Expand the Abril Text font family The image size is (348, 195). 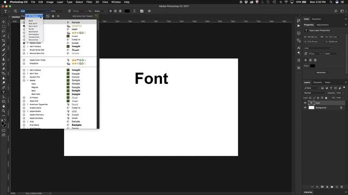tap(28, 74)
